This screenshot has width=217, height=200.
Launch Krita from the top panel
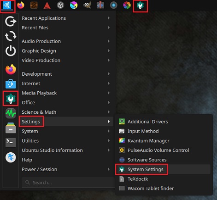pyautogui.click(x=74, y=6)
